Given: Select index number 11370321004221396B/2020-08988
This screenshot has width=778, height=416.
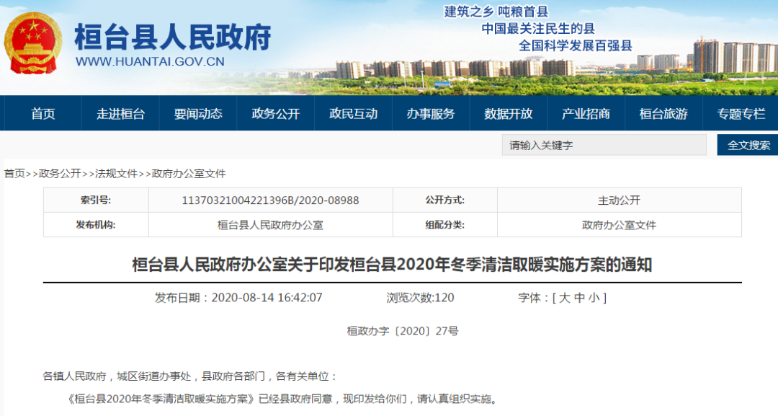Looking at the screenshot, I should 270,200.
